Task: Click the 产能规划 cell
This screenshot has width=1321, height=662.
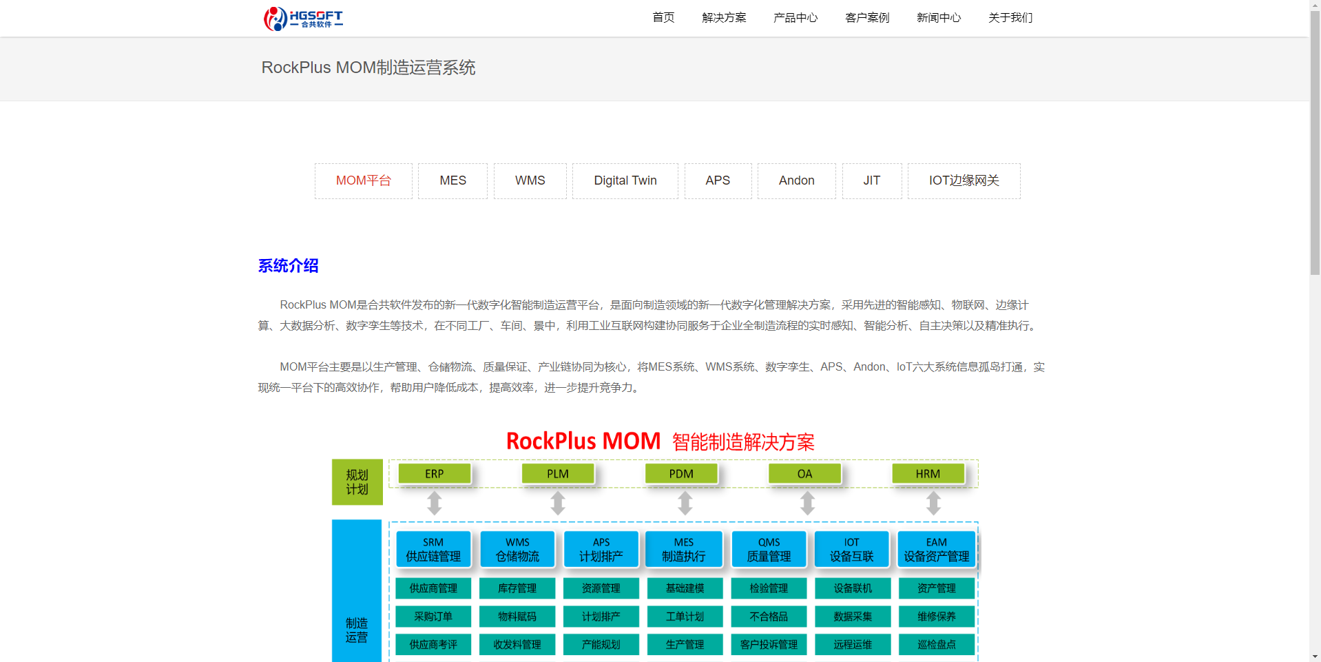Action: coord(601,645)
